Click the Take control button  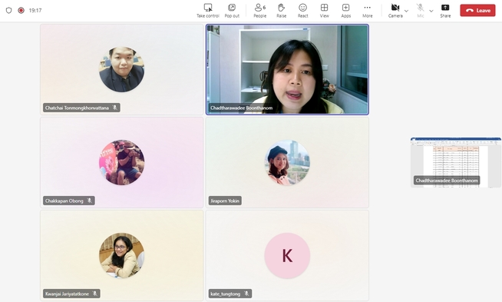(208, 10)
